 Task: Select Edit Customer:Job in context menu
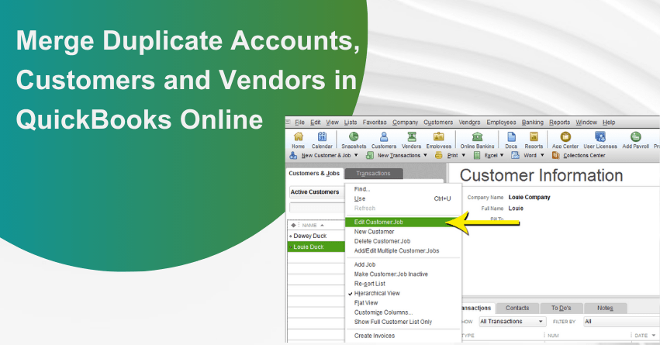[x=403, y=223]
